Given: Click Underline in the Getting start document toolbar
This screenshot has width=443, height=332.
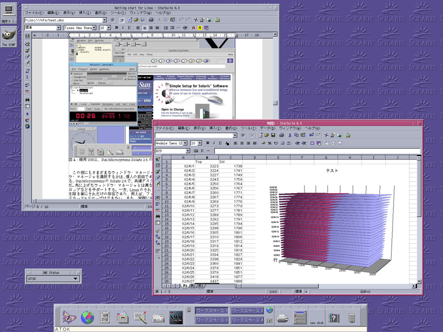Looking at the screenshot, I should tap(130, 28).
